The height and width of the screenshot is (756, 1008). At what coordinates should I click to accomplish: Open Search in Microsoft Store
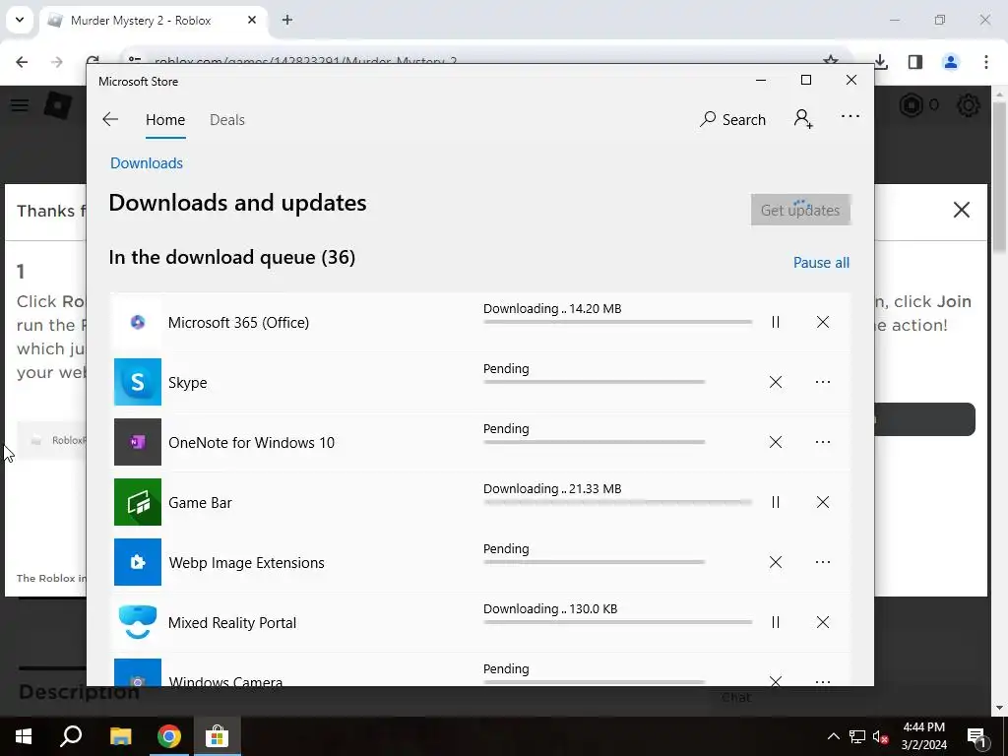point(732,119)
